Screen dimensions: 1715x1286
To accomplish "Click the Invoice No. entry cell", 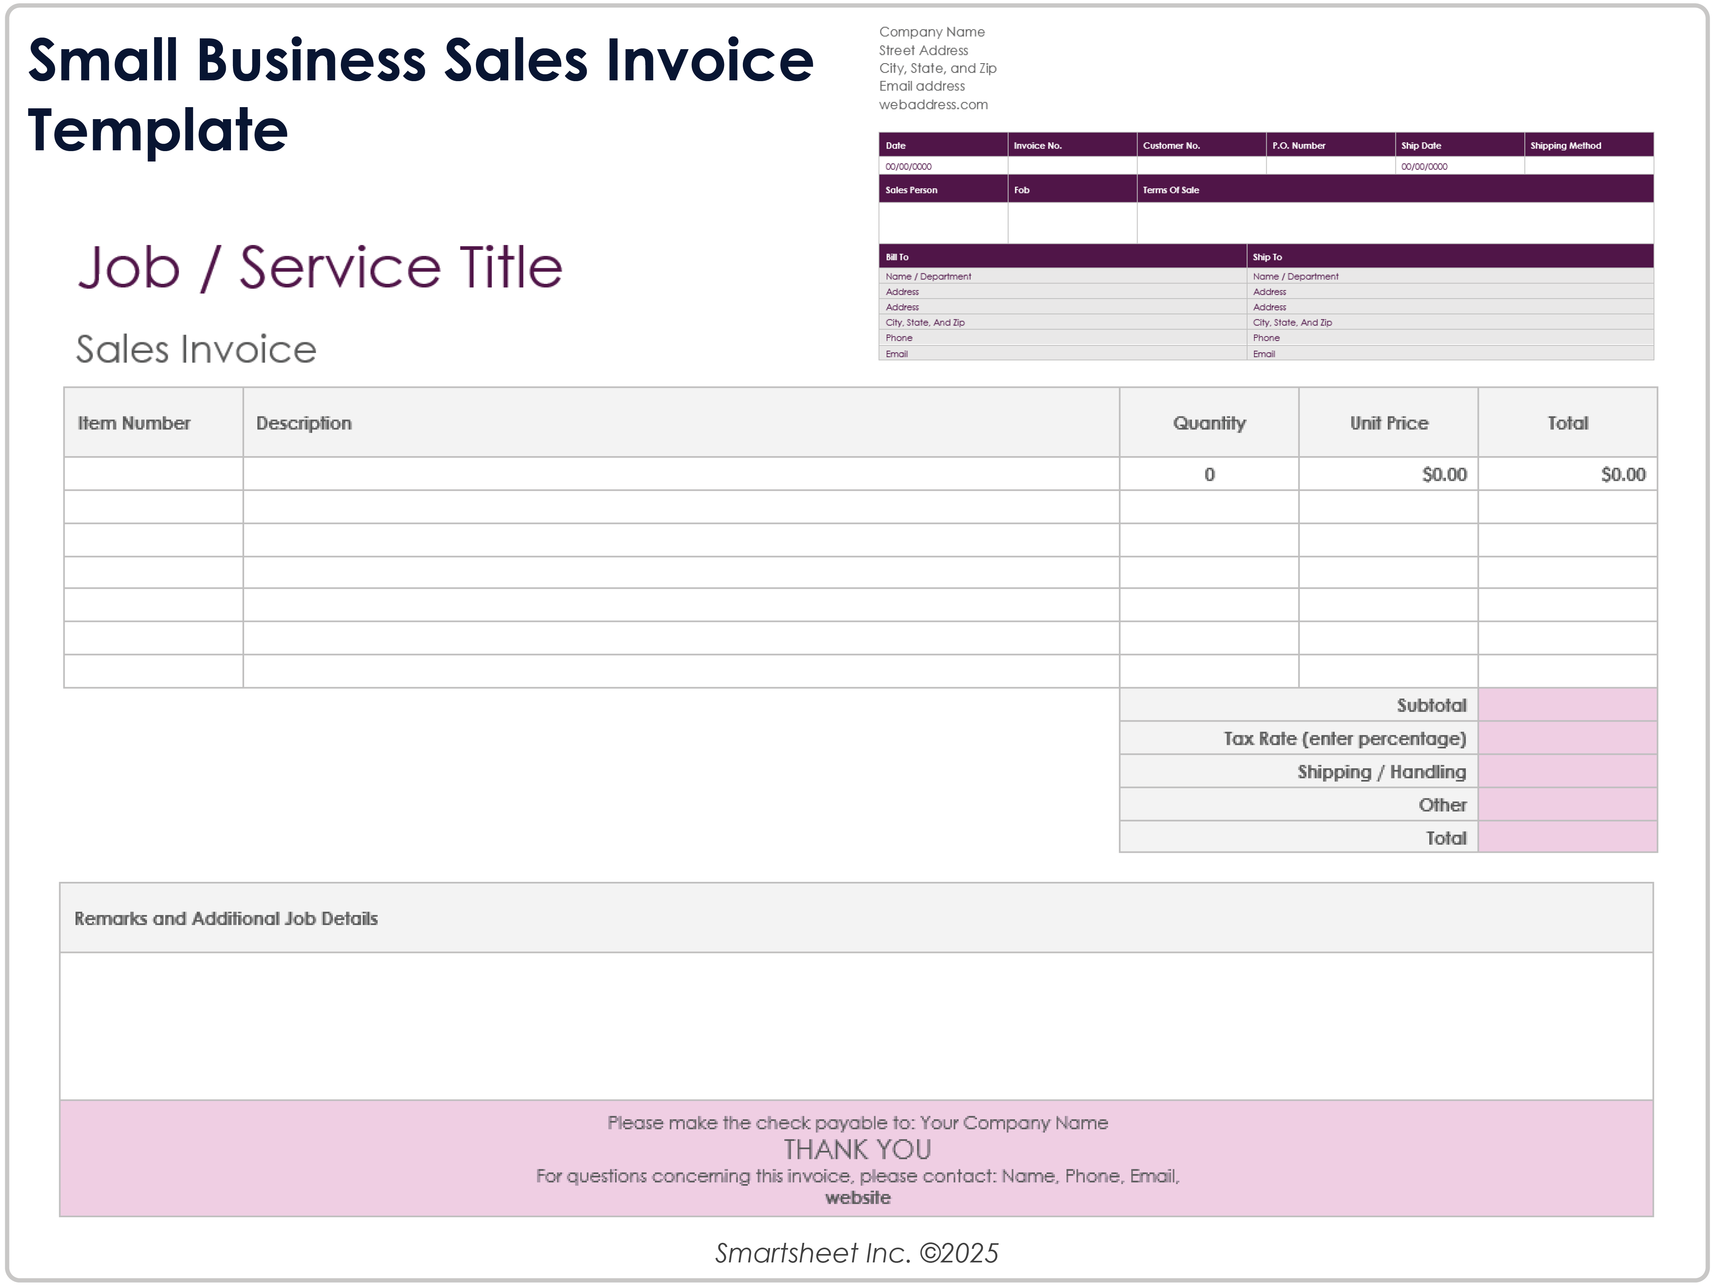I will (1074, 166).
